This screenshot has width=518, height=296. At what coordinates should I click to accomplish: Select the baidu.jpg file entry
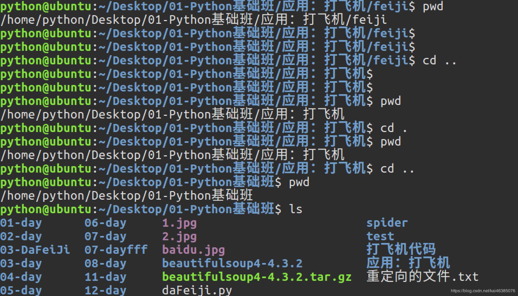tap(193, 250)
